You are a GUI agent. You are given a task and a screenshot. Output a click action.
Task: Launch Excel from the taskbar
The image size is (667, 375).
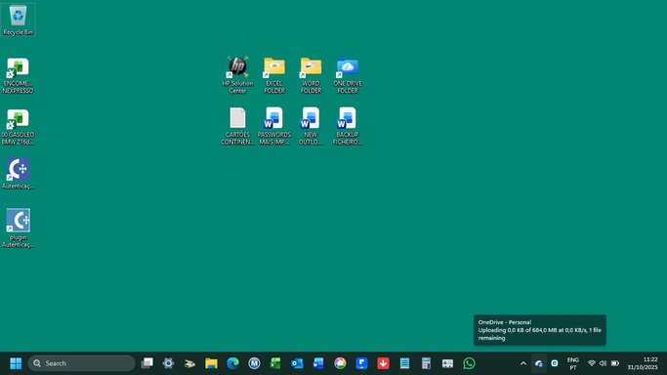point(275,363)
